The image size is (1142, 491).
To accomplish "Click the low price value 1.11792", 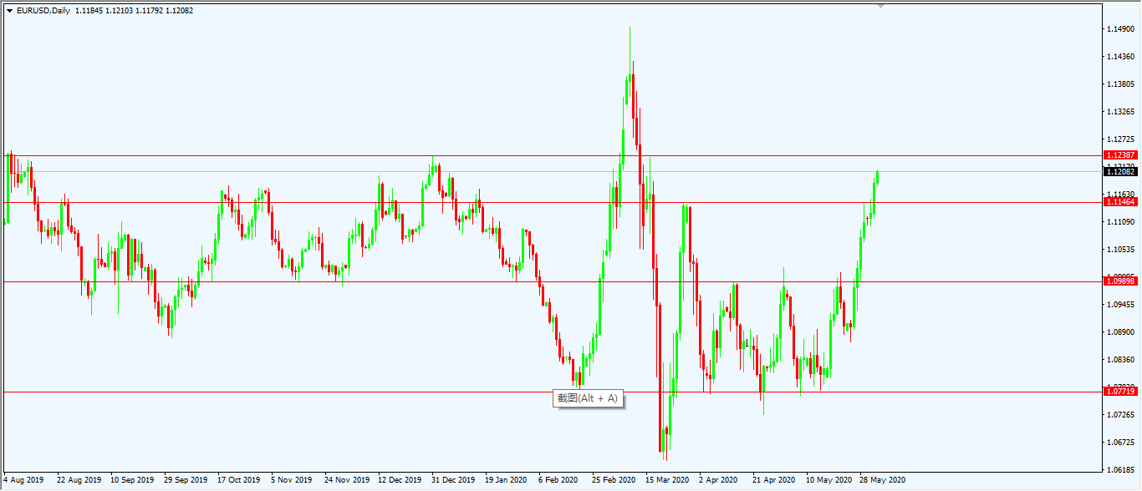I will click(150, 11).
